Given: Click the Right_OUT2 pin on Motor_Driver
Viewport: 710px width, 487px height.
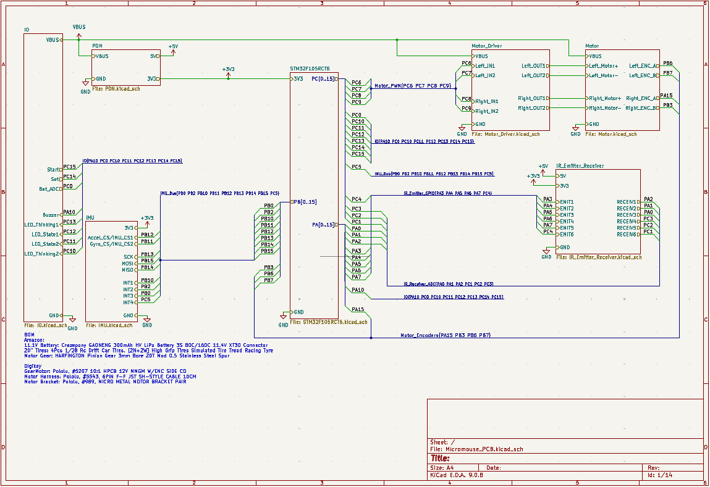Looking at the screenshot, I should [533, 108].
